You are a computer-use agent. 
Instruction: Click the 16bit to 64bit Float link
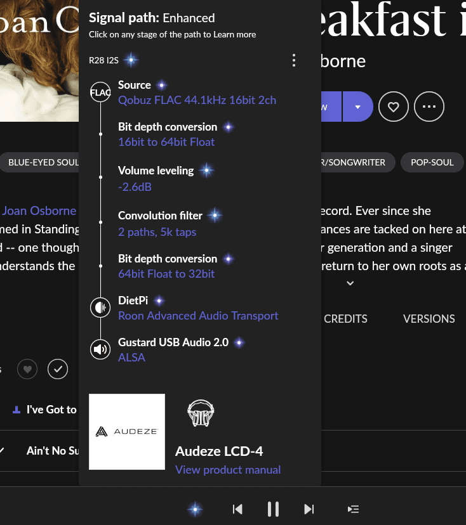click(x=166, y=142)
